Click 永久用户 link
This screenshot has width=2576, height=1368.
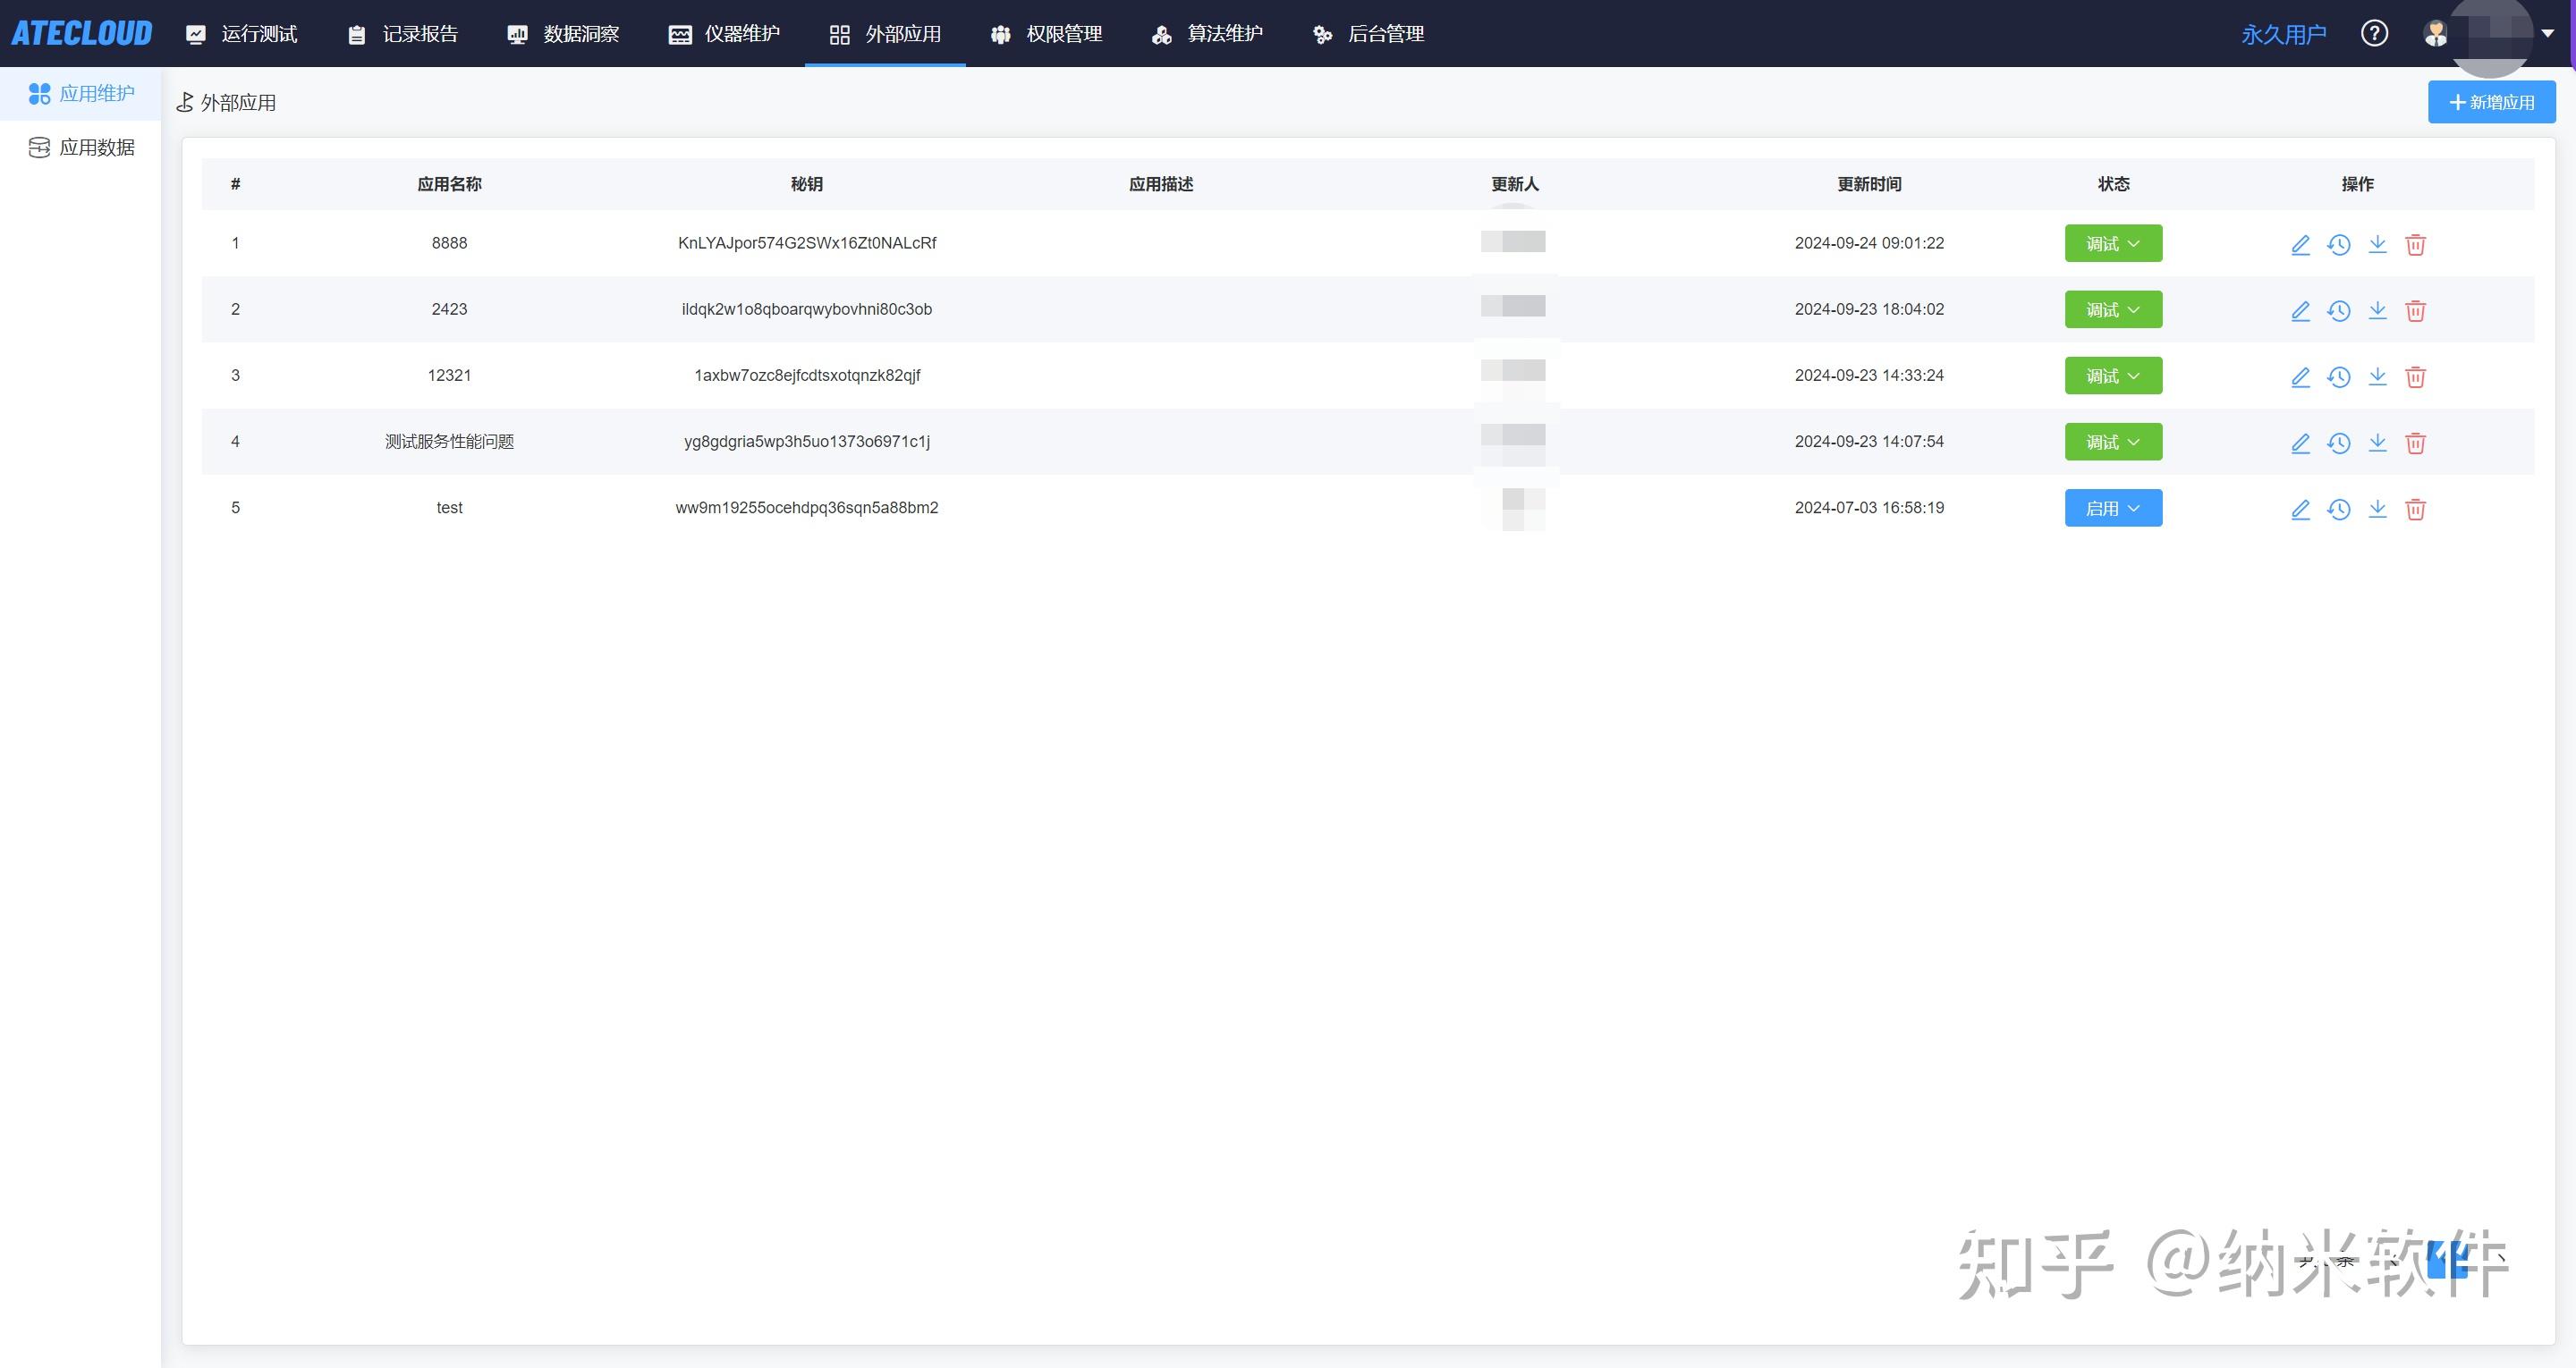(2283, 34)
